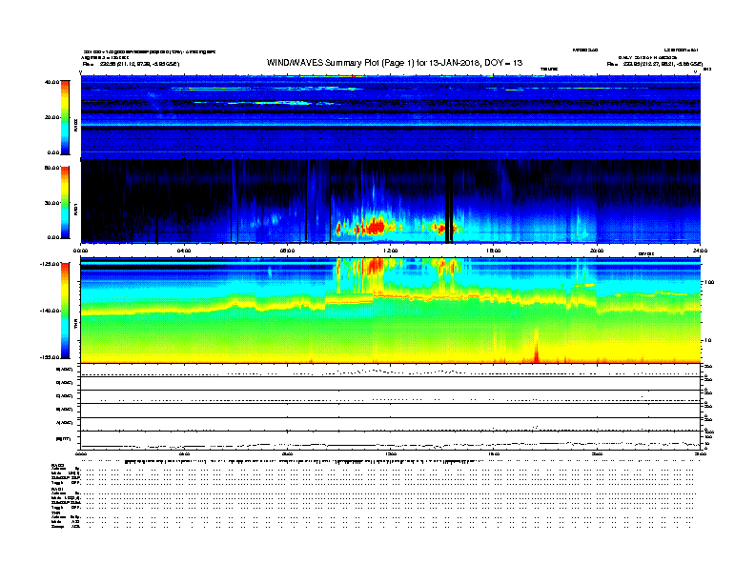Screen dimensions: 755x583
Task: Click the top-right Pos= coordinates text
Action: click(x=654, y=64)
